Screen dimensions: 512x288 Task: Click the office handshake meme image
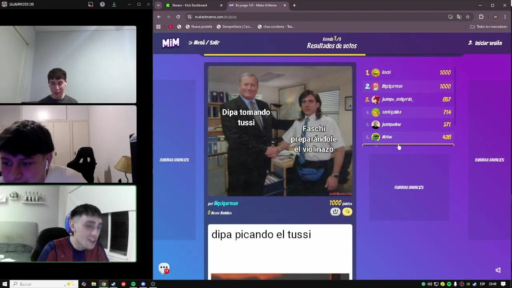pos(280,131)
